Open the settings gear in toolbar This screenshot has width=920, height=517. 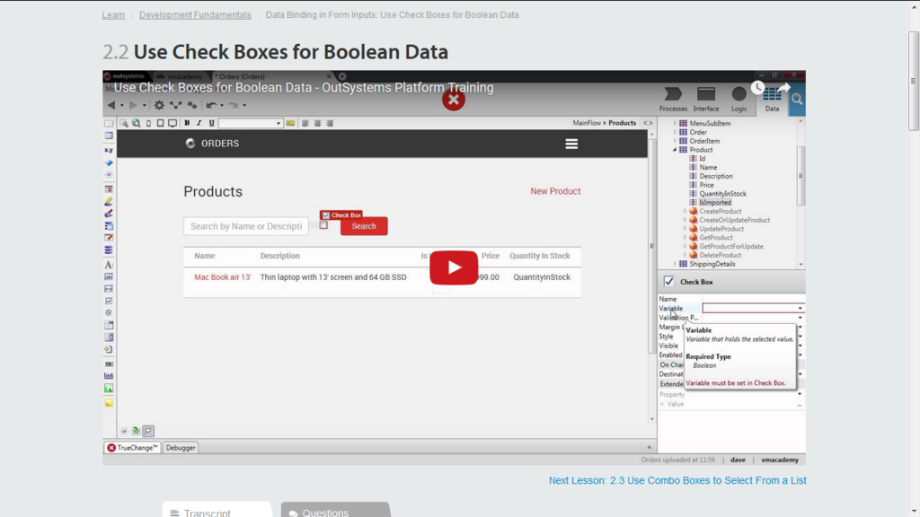point(159,105)
